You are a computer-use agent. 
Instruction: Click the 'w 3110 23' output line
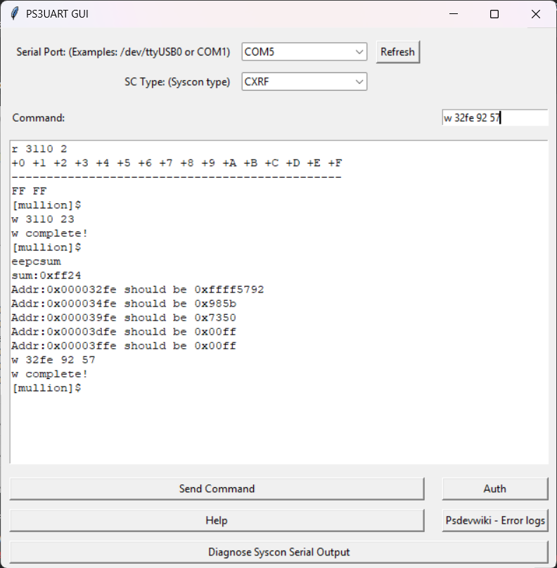coord(43,219)
